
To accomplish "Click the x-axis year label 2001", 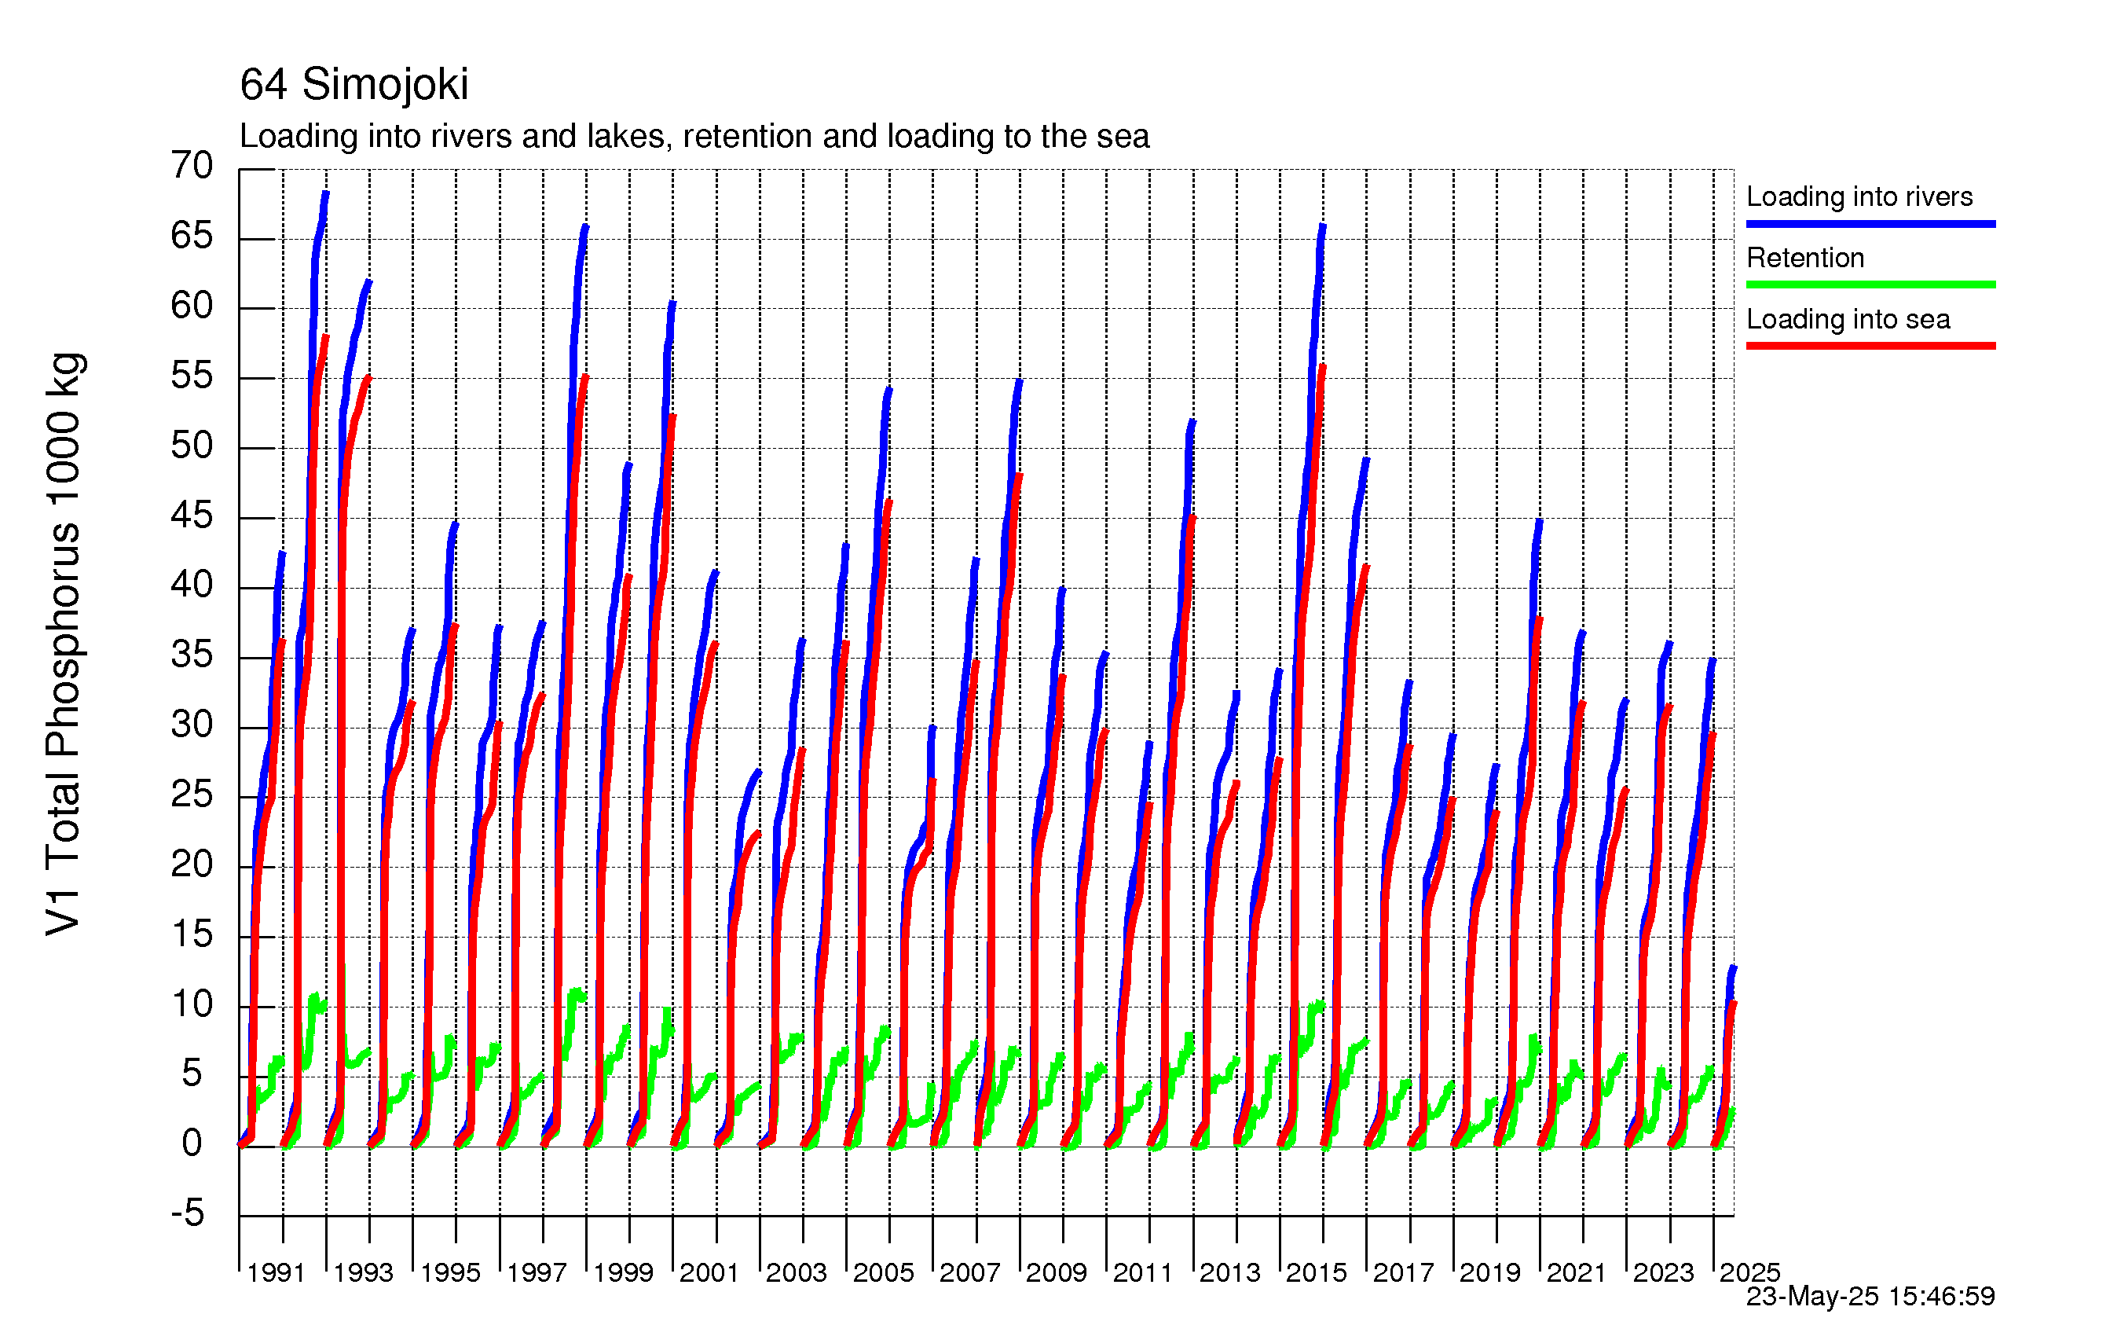I will click(709, 1272).
